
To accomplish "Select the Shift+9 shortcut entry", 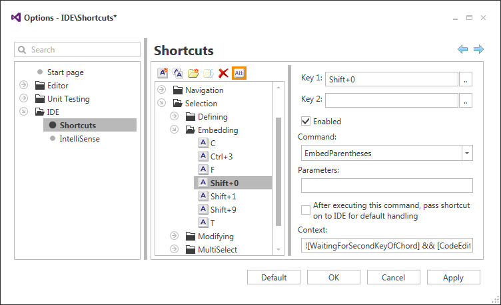I will pyautogui.click(x=223, y=210).
